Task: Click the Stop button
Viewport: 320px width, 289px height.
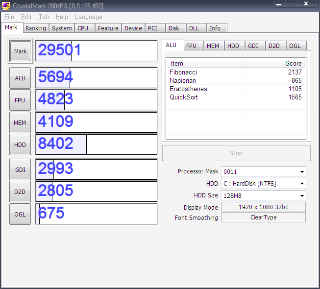Action: click(x=236, y=153)
